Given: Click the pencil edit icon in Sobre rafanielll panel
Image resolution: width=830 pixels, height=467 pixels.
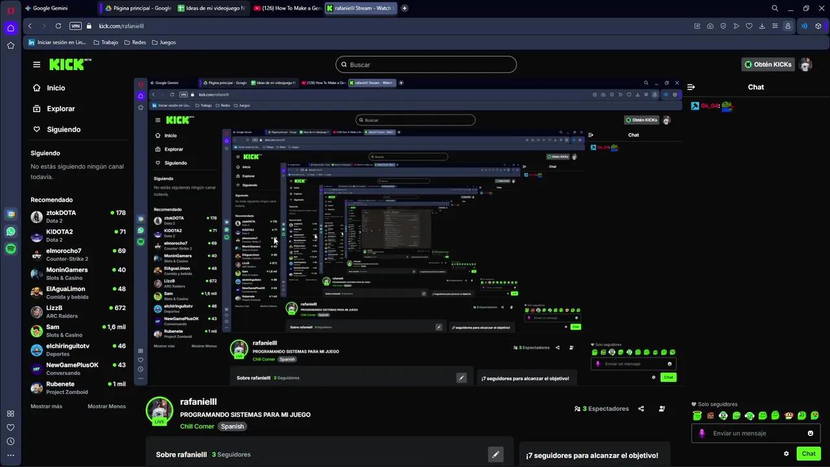Looking at the screenshot, I should click(495, 455).
